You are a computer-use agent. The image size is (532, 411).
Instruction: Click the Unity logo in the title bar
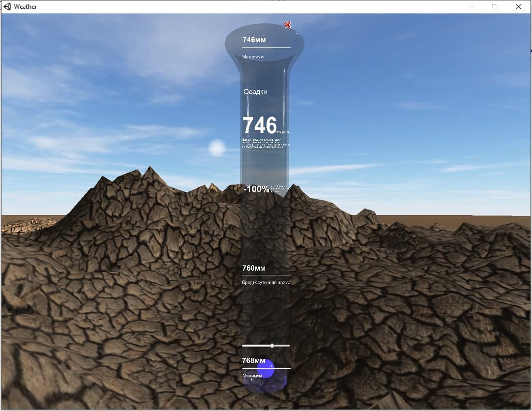pos(7,7)
